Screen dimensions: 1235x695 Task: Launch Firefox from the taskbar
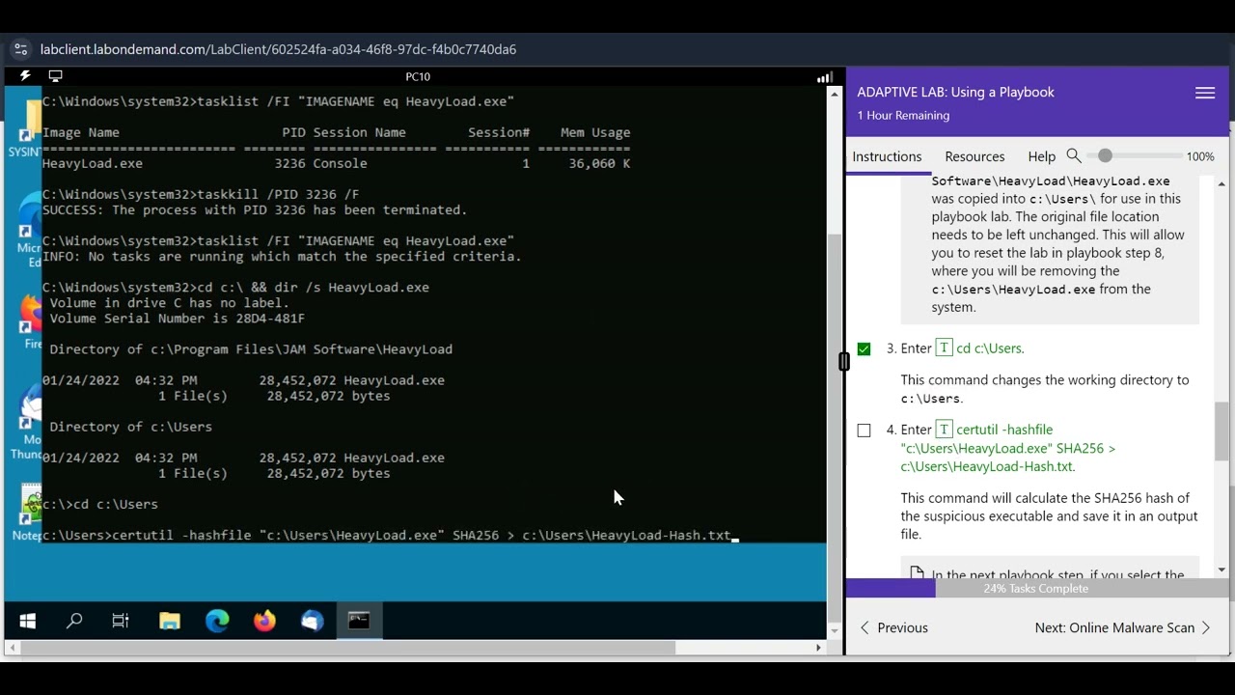[264, 622]
